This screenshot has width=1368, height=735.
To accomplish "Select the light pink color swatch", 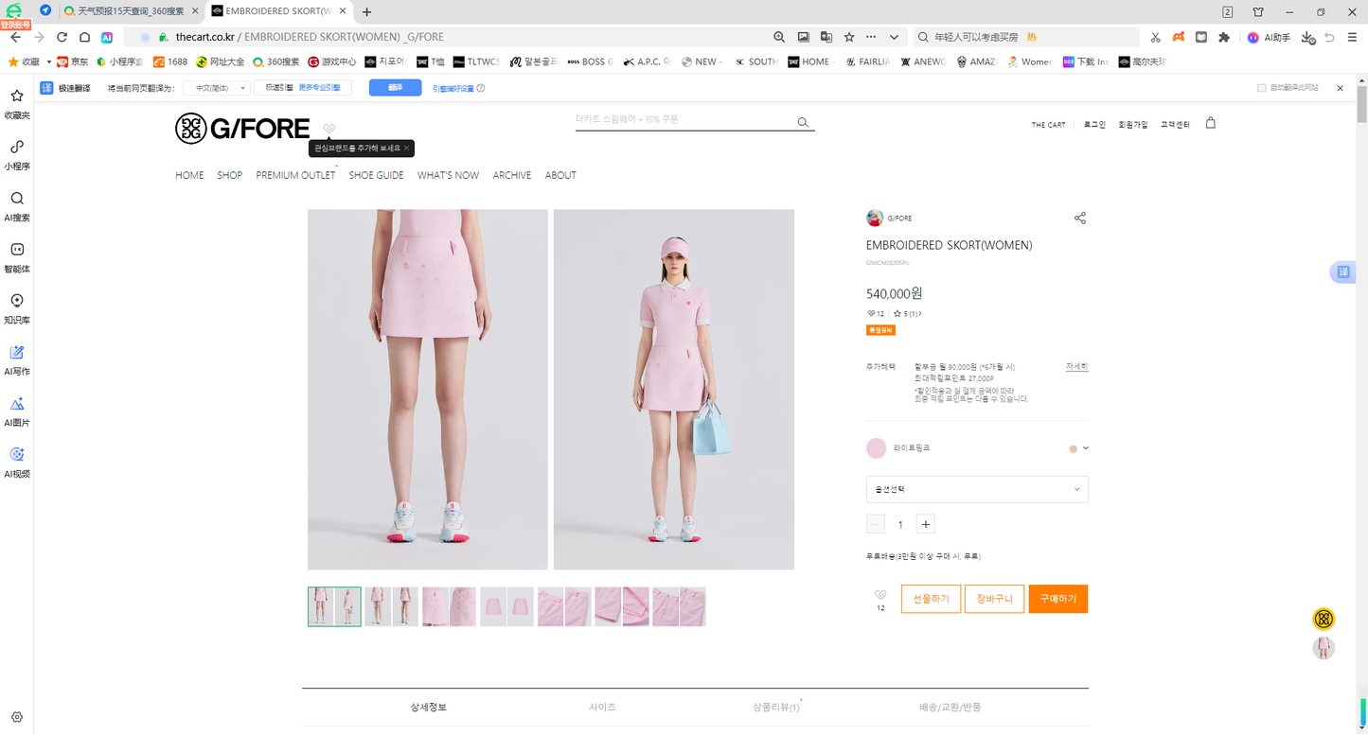I will point(877,448).
